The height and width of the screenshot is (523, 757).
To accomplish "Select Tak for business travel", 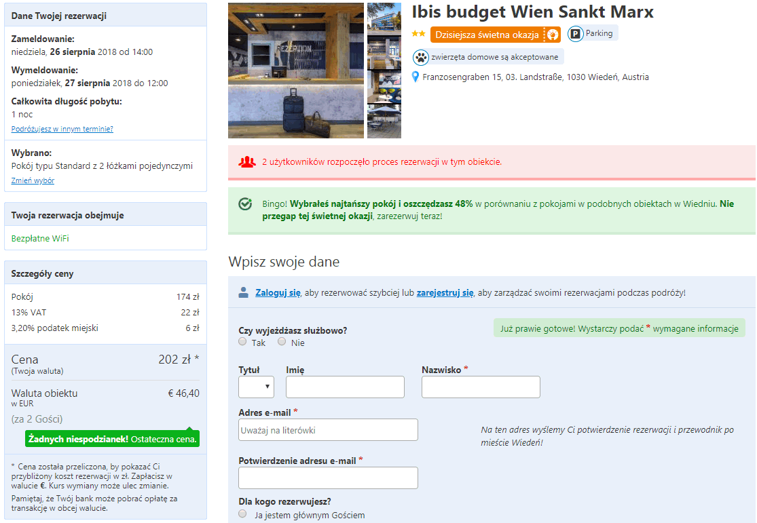I will 242,342.
